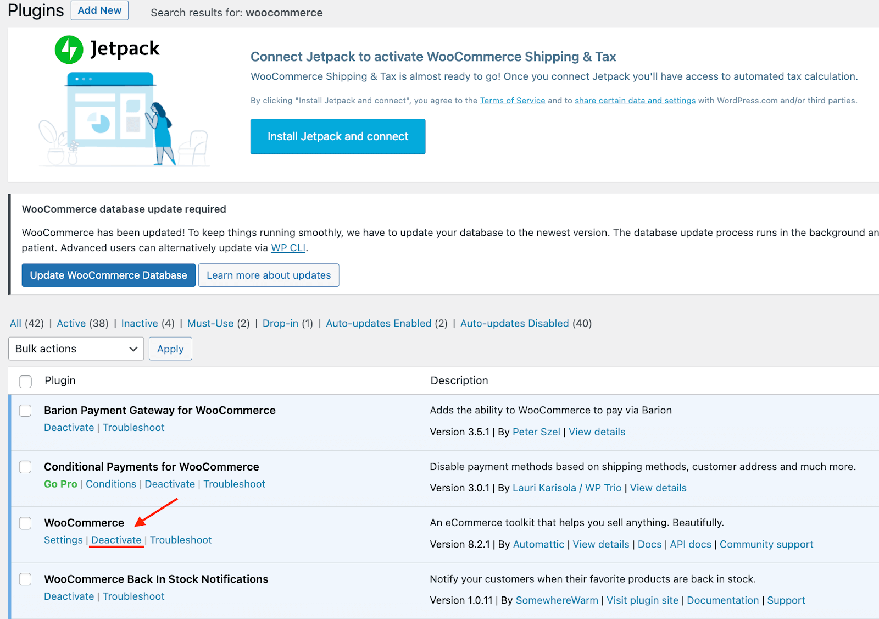Open Conditions link for Conditional Payments
The height and width of the screenshot is (619, 879).
[111, 484]
